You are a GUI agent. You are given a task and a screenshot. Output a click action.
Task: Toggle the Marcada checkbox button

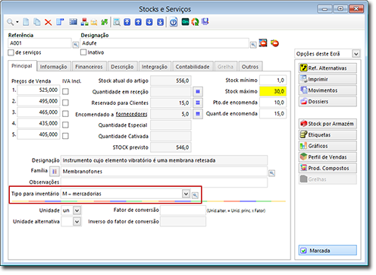tap(327, 250)
